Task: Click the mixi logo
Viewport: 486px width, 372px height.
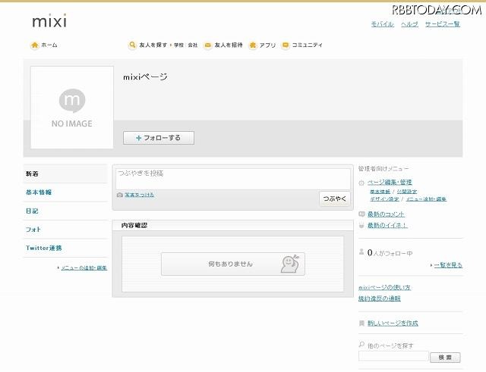Action: pos(49,21)
